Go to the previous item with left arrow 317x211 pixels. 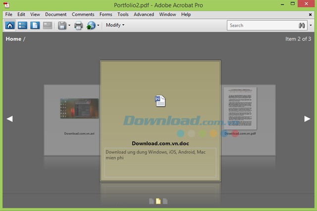(x=9, y=118)
